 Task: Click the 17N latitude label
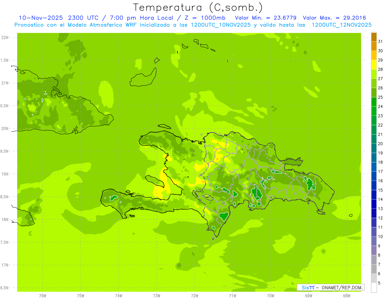(x=5, y=265)
